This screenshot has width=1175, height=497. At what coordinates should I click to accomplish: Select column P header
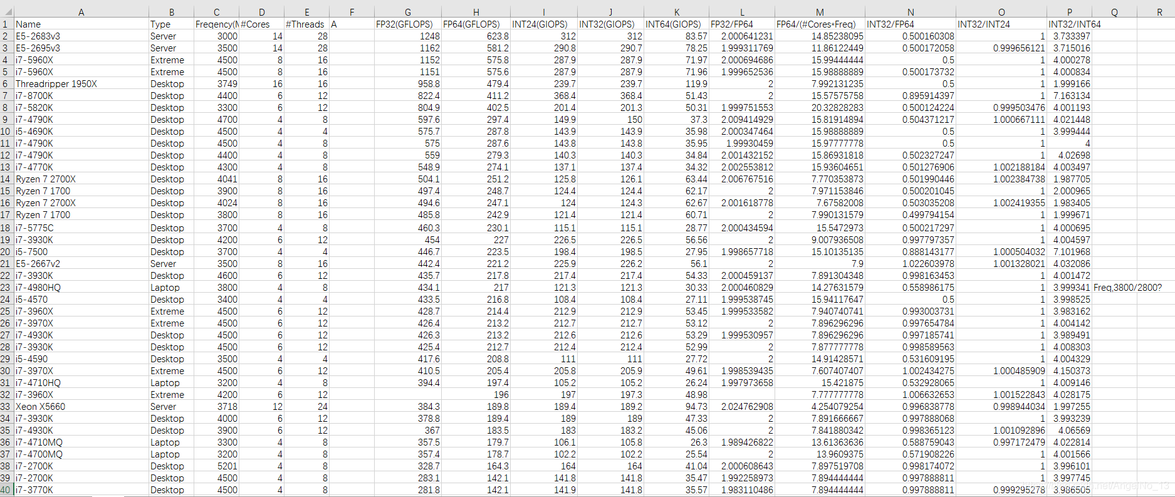coord(1069,12)
